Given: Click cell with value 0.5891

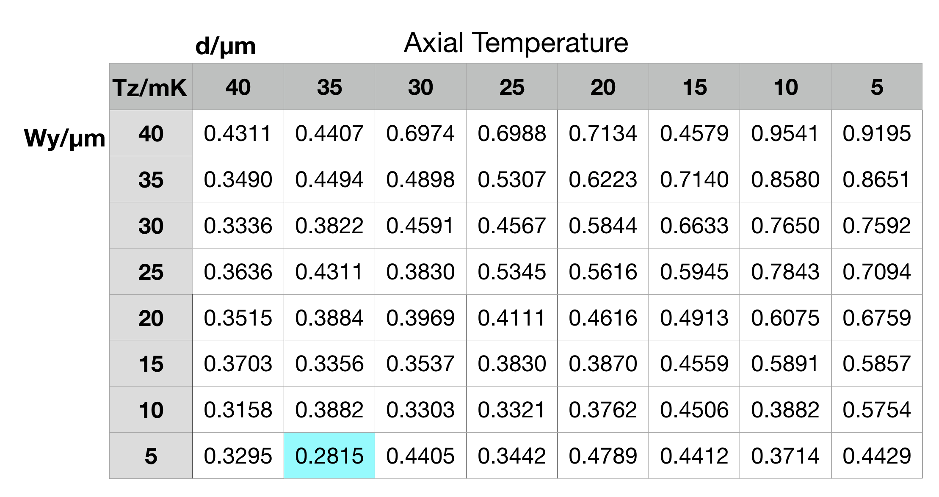Looking at the screenshot, I should click(x=785, y=363).
